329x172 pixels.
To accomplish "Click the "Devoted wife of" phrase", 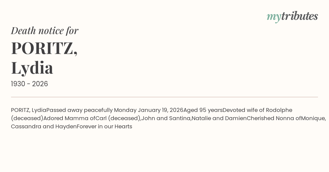I will [243, 110].
